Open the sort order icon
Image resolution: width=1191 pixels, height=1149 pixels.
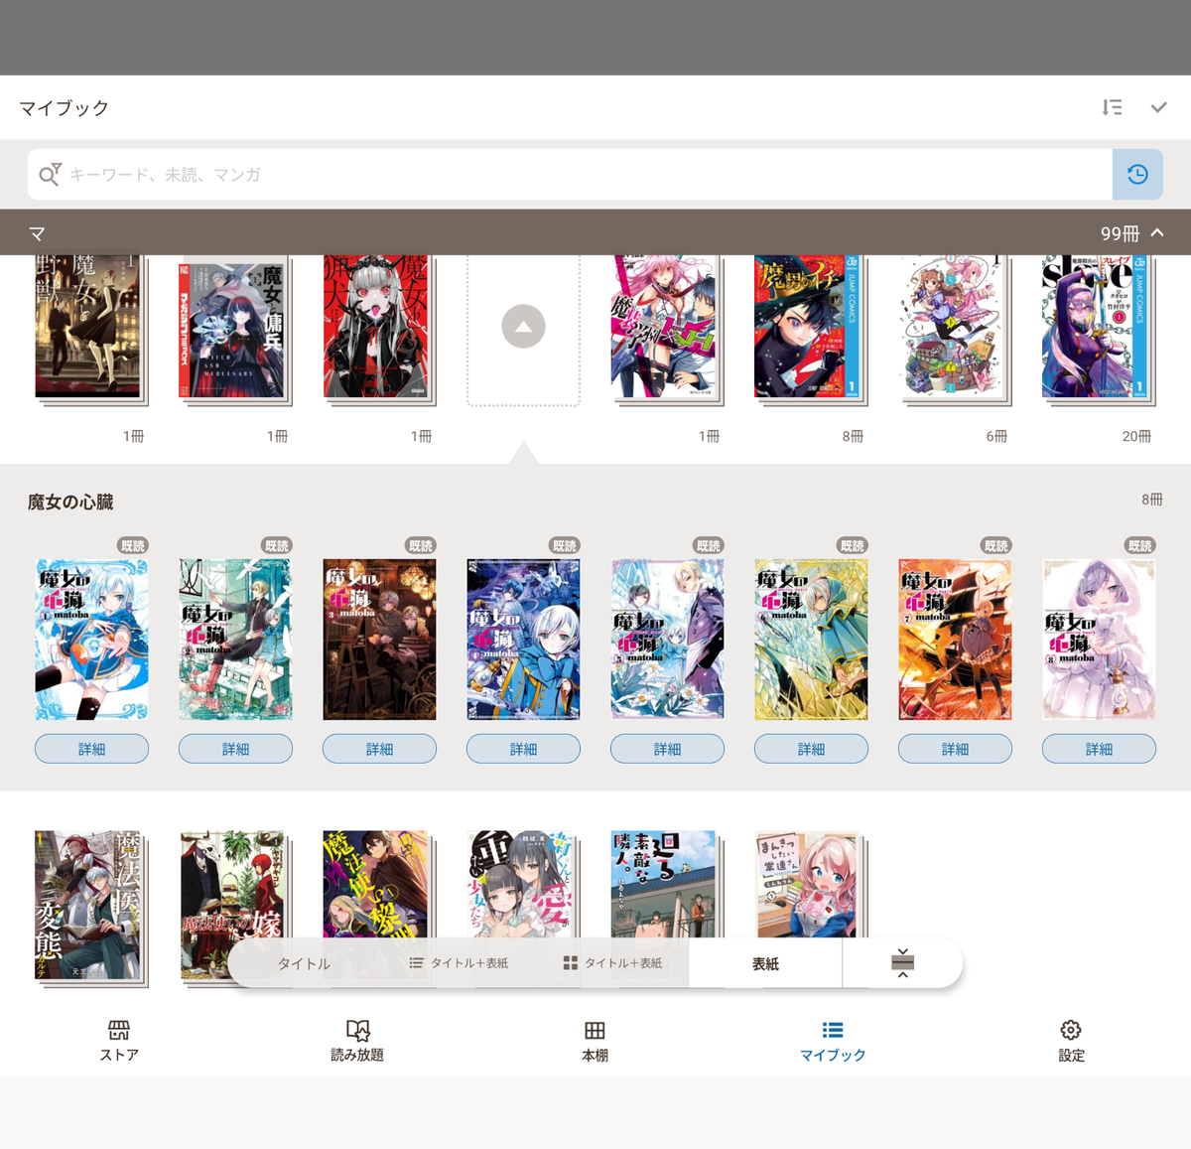click(1112, 107)
